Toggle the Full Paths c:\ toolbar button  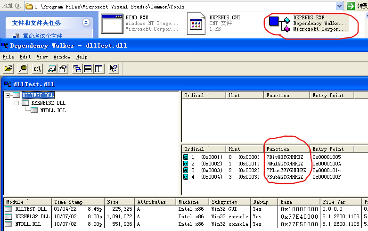coord(37,68)
